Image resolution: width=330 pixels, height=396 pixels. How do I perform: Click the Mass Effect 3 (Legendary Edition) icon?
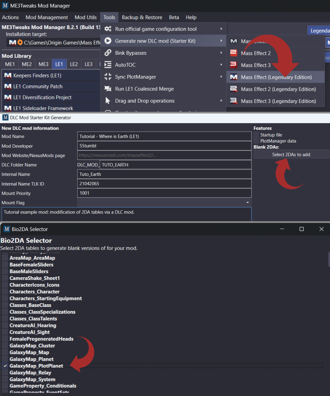click(x=234, y=101)
